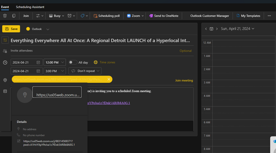Open the Don't repeat recurrence dropdown

(85, 71)
